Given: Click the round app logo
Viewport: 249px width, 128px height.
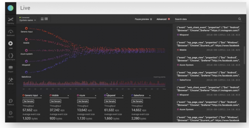Looking at the screenshot, I should pyautogui.click(x=10, y=8).
